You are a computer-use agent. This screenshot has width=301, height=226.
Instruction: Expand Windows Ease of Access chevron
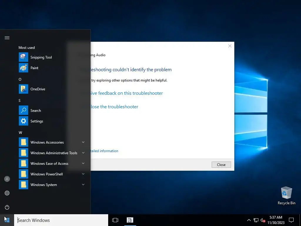pyautogui.click(x=83, y=163)
